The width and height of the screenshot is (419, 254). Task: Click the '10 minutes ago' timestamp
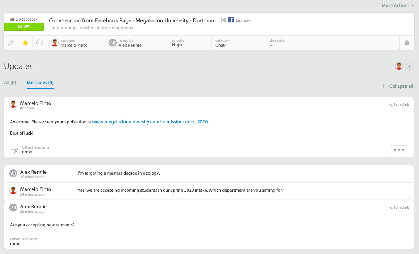[32, 177]
